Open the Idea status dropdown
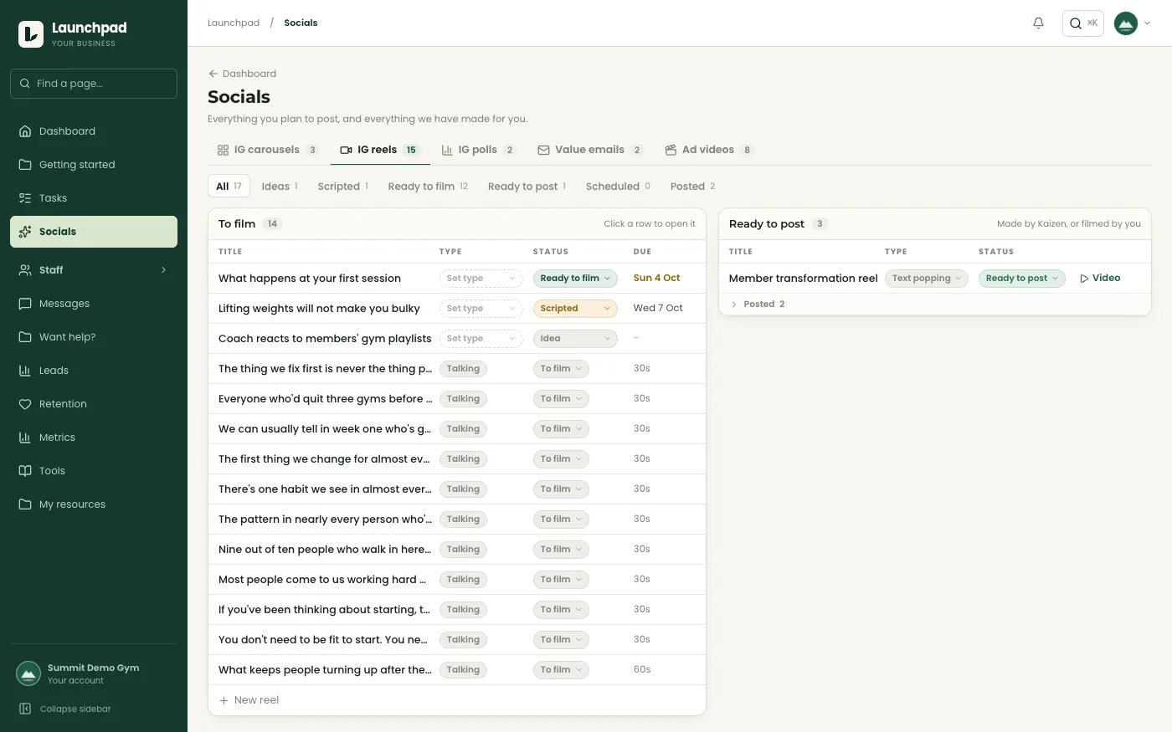This screenshot has width=1172, height=732. click(575, 339)
